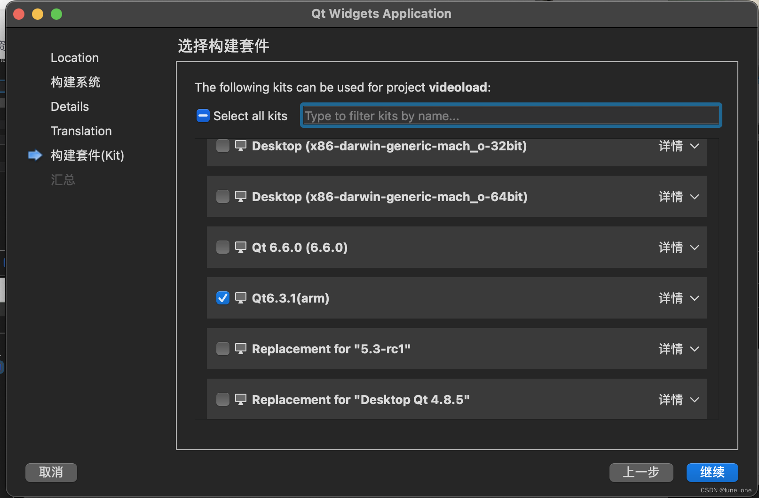Uncheck the Qt6.3.1(arm) kit checkbox
This screenshot has width=759, height=498.
(x=222, y=297)
